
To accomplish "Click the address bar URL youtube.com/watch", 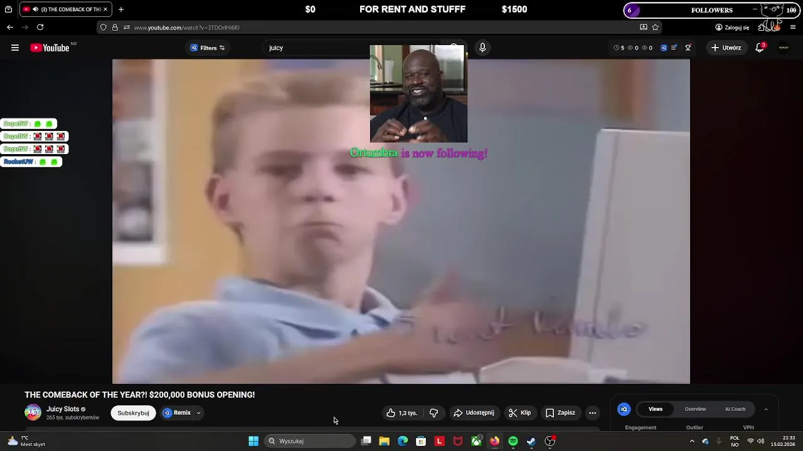I will [186, 28].
